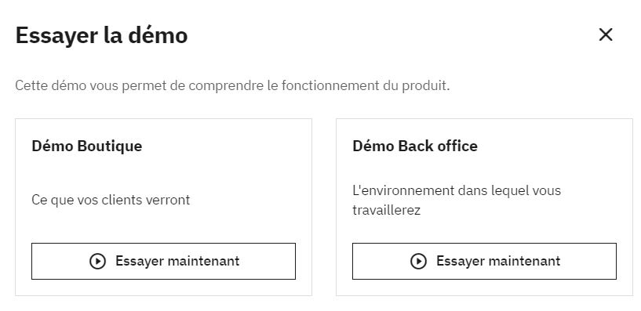Close the Essayer la démo dialog
The image size is (641, 311).
tap(606, 34)
